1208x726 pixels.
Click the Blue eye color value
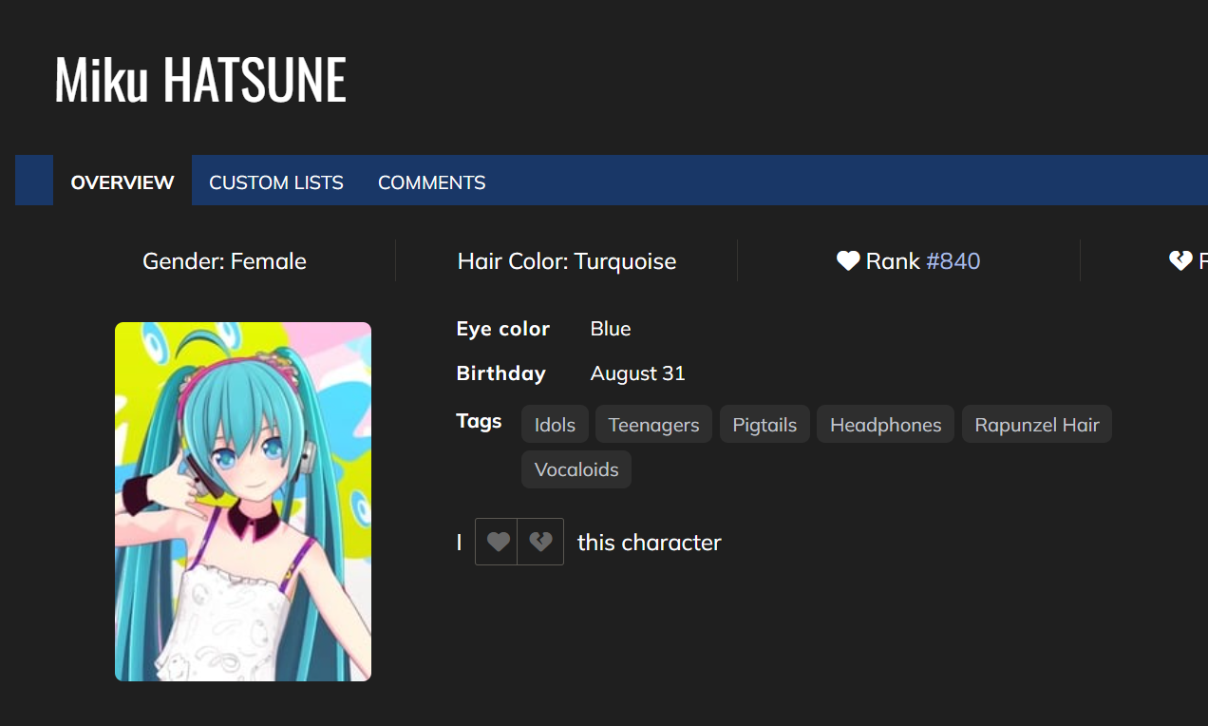point(611,329)
